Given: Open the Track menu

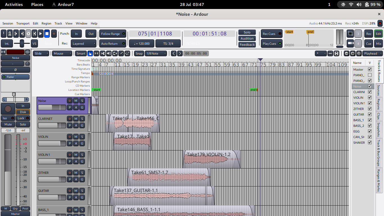Looking at the screenshot, I should (58, 23).
